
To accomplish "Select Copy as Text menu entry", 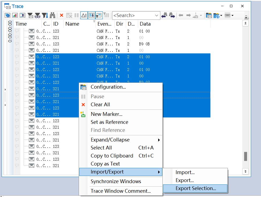I will point(105,164).
